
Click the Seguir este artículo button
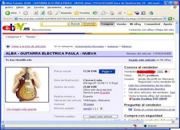(x=101, y=117)
